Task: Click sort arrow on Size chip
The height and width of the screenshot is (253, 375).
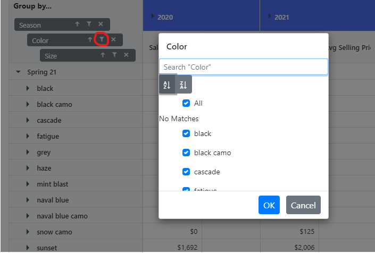Action: point(103,55)
